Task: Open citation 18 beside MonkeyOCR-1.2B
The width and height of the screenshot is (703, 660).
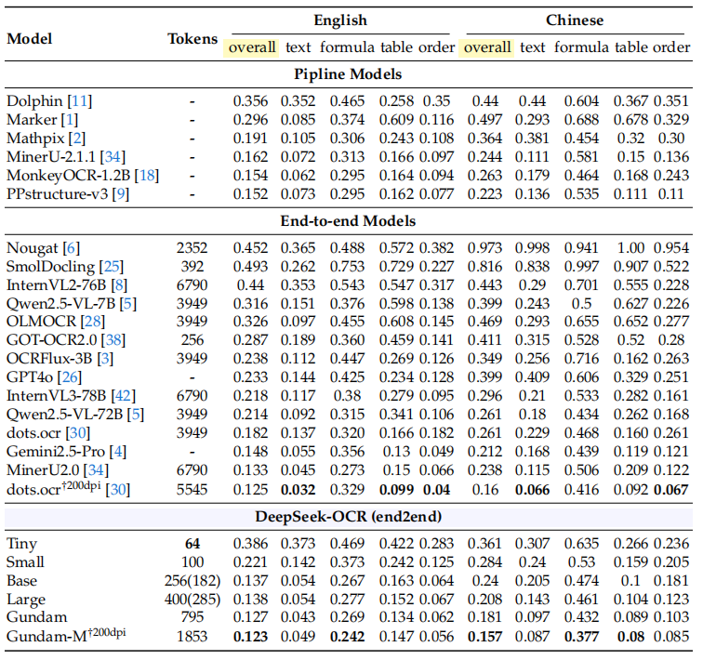Action: click(147, 175)
